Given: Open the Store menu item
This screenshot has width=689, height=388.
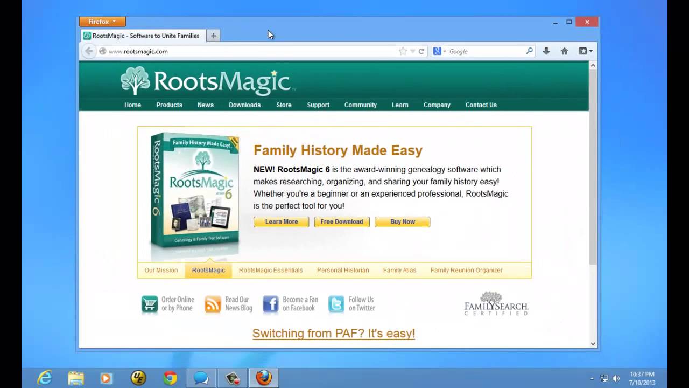Looking at the screenshot, I should click(284, 105).
